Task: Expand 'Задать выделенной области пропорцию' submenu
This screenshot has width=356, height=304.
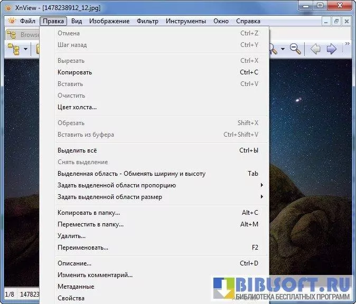Action: click(x=261, y=185)
